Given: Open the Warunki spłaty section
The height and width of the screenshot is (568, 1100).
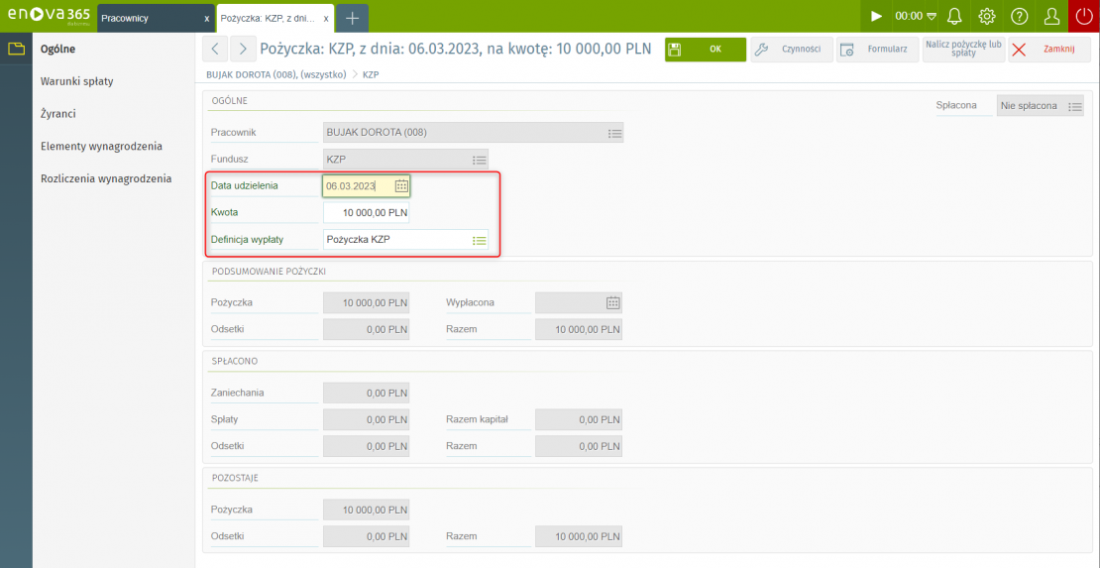Looking at the screenshot, I should (x=77, y=81).
